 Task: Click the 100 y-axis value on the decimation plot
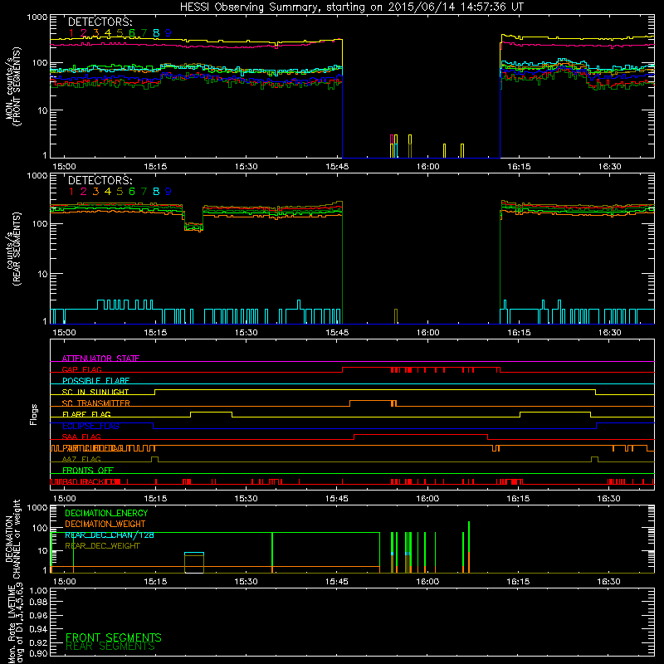pos(40,528)
